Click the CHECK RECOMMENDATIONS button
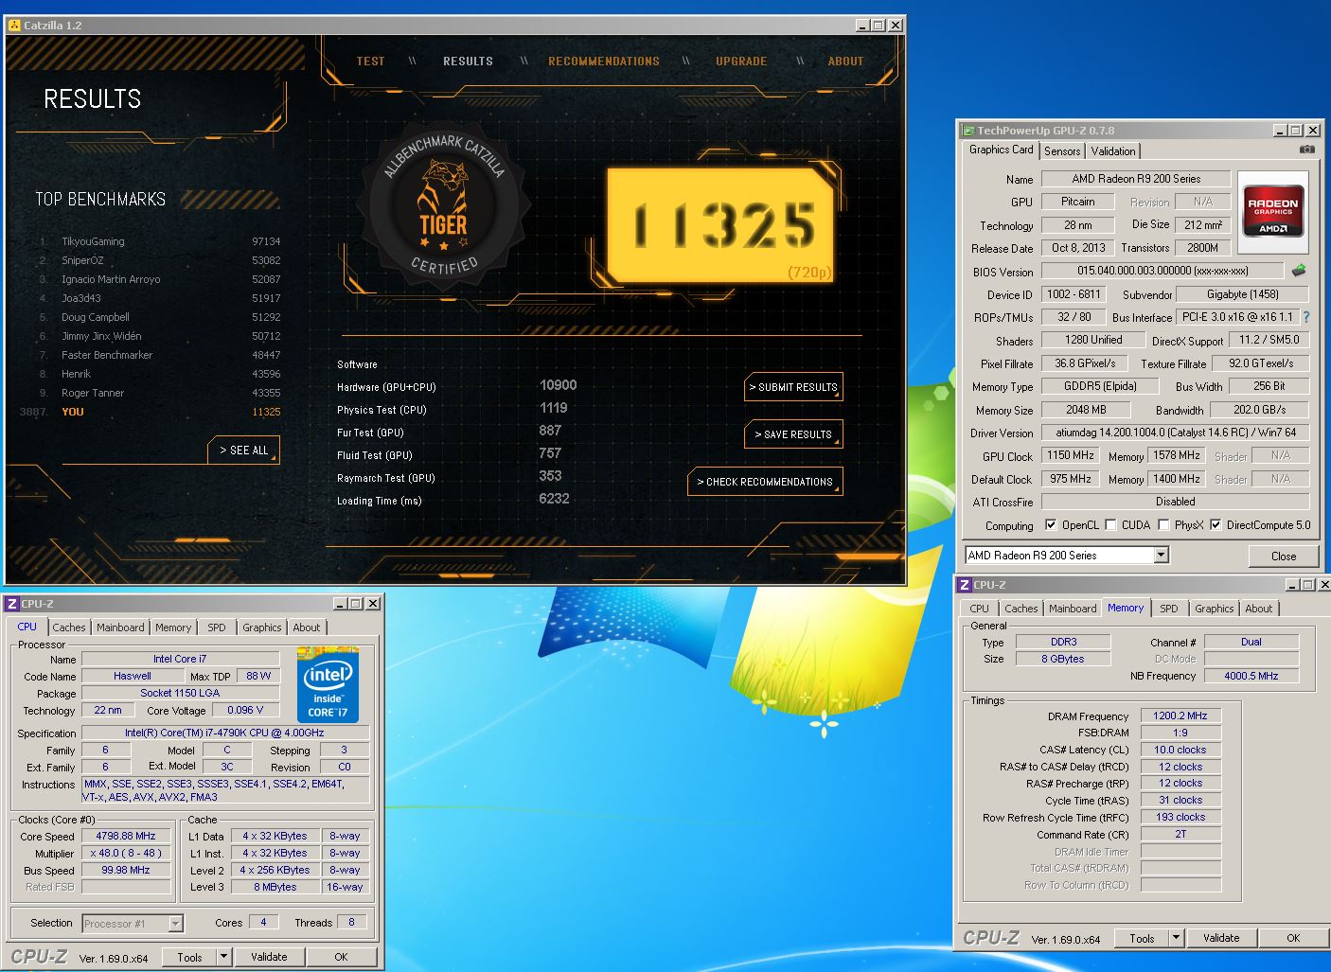Viewport: 1331px width, 972px height. 765,482
